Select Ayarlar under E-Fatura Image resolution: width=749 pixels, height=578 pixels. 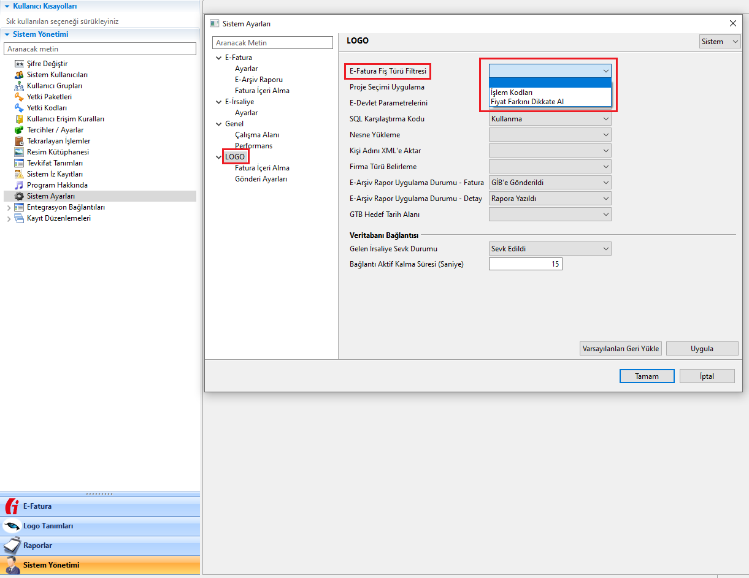pyautogui.click(x=246, y=69)
